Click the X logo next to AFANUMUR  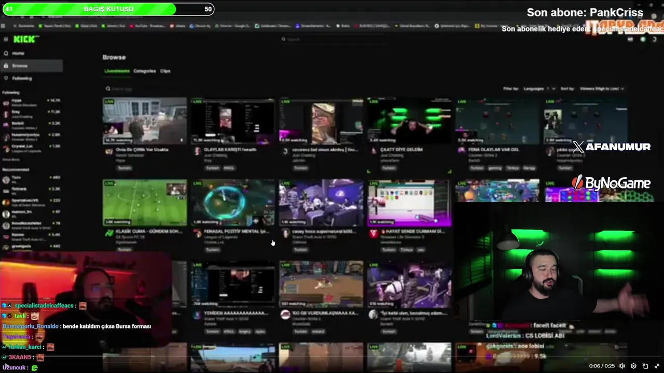(578, 147)
